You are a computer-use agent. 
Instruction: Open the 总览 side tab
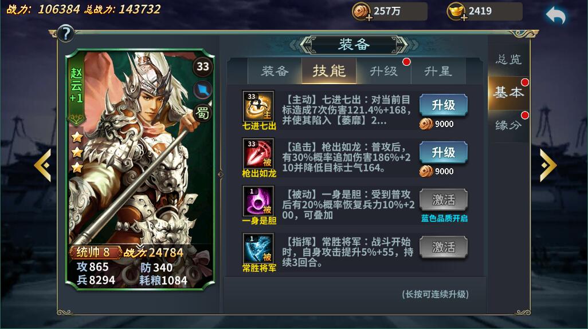click(508, 59)
